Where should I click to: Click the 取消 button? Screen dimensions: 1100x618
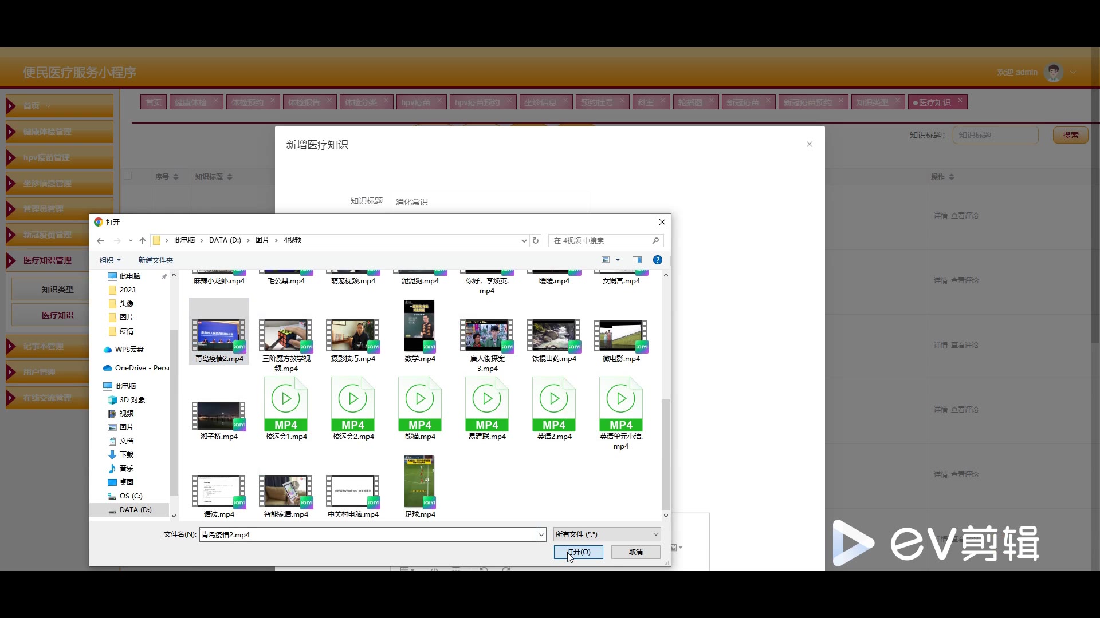pos(635,552)
